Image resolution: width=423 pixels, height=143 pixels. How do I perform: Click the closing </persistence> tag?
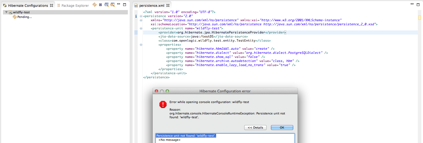pos(156,77)
